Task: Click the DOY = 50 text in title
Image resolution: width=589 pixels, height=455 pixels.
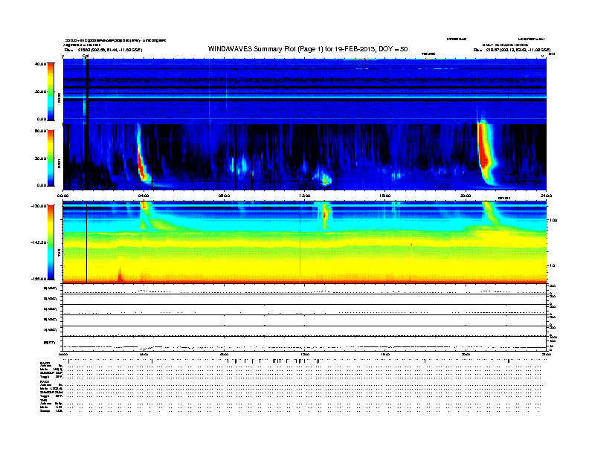Action: [x=393, y=49]
